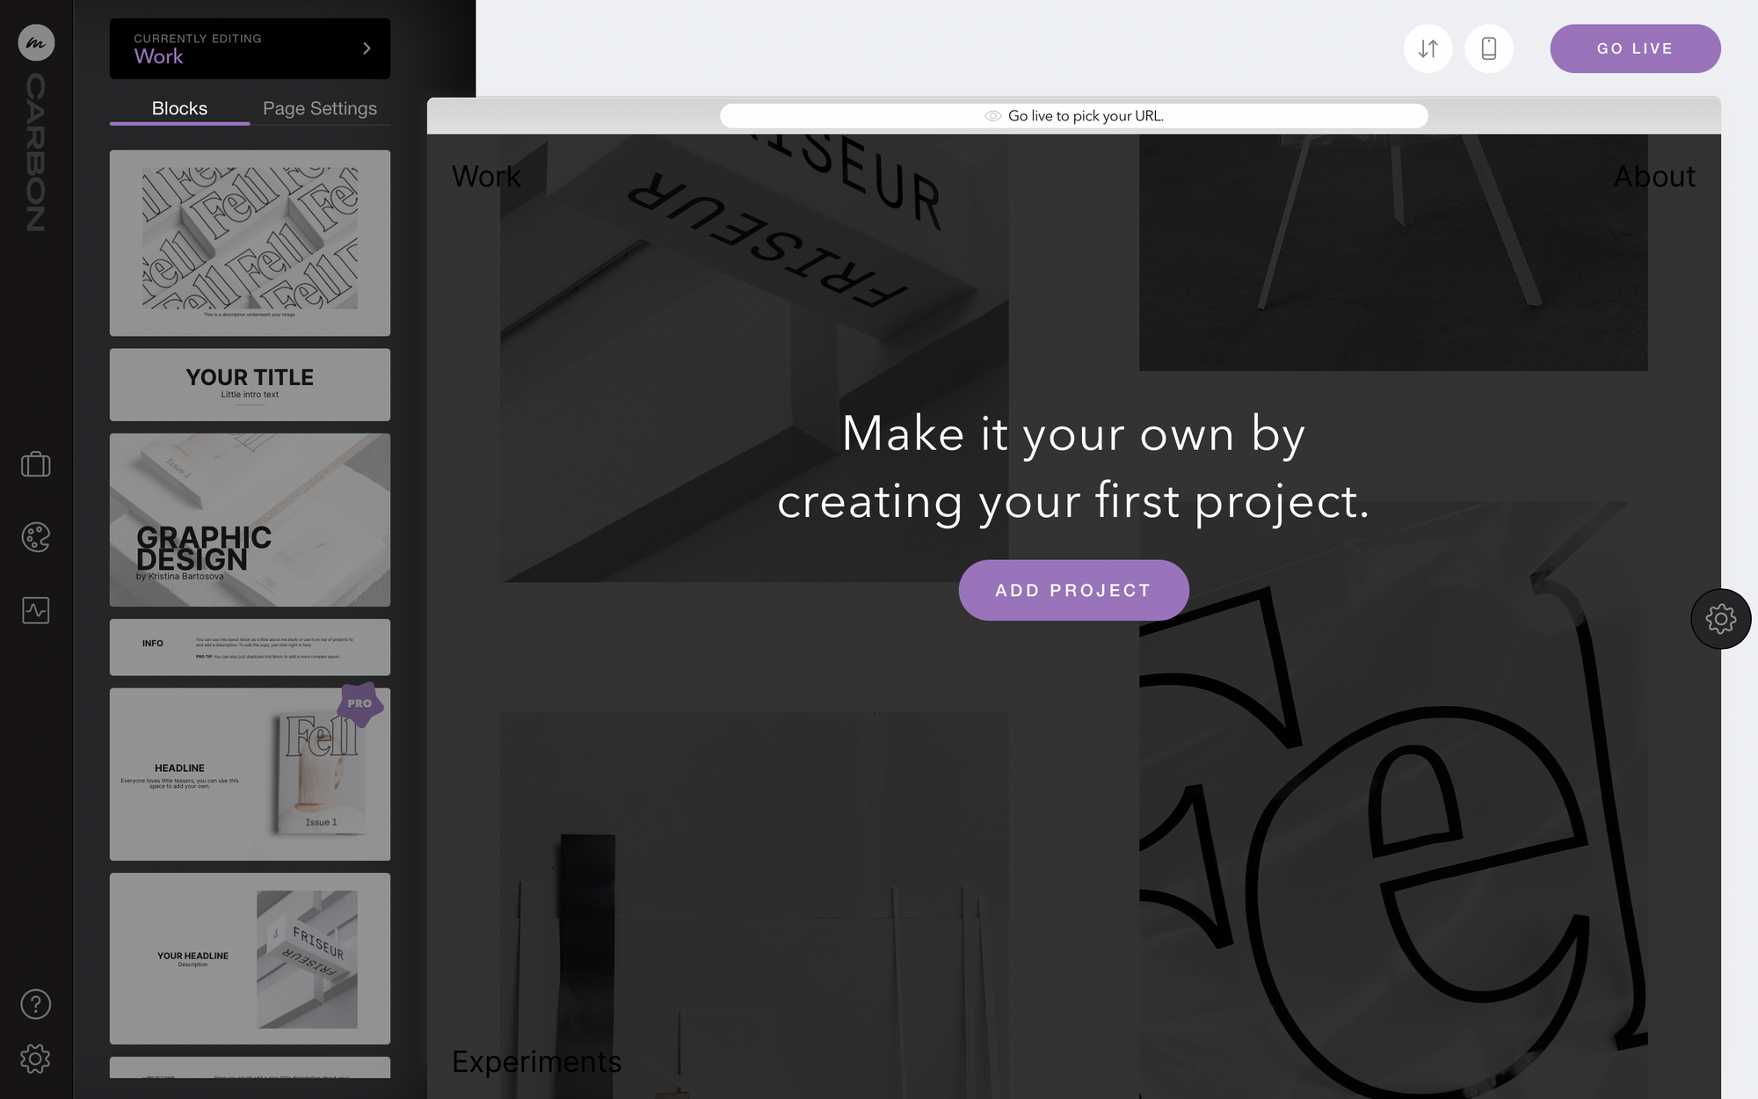The width and height of the screenshot is (1758, 1099).
Task: Select the Graphic Design block thumbnail
Action: point(250,519)
